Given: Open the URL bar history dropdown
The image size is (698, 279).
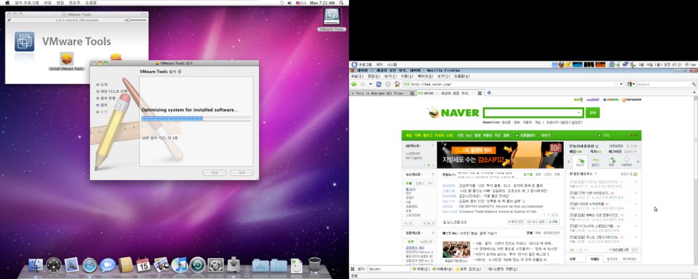Looking at the screenshot, I should [x=622, y=84].
